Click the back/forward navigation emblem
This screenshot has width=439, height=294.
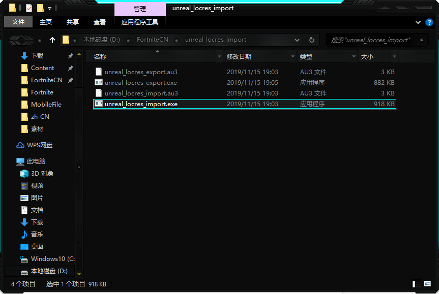coord(21,40)
